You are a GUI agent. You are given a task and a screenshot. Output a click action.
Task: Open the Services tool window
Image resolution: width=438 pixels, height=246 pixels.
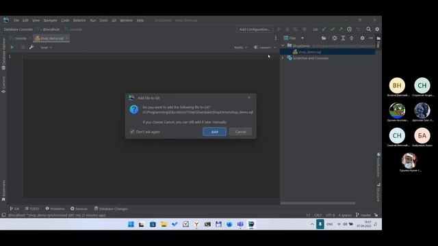click(x=79, y=208)
